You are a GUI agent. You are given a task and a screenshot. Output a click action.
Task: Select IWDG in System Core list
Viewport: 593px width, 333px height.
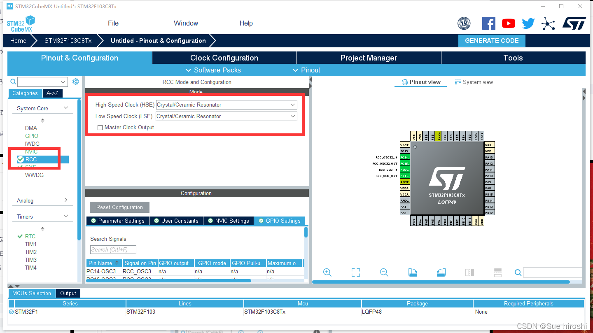(x=32, y=144)
